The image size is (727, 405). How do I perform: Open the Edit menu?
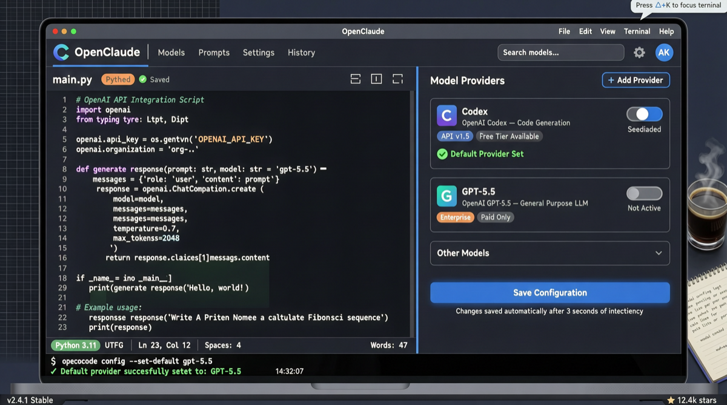(585, 31)
